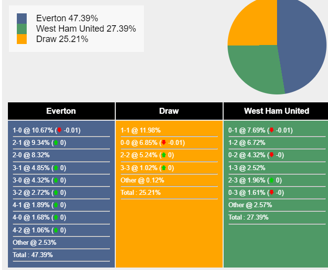Select the Everton column header
The width and height of the screenshot is (328, 270).
(61, 111)
